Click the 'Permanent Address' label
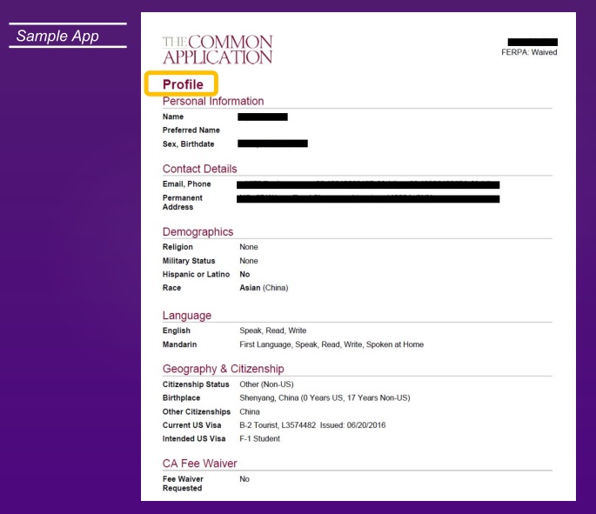The width and height of the screenshot is (596, 514). click(183, 203)
